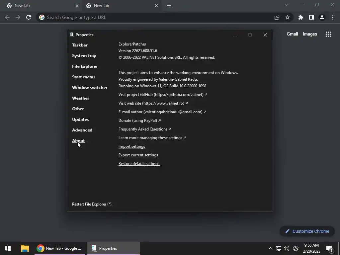Screen dimensions: 340x255
Task: Share this page icon in address bar
Action: click(x=277, y=18)
